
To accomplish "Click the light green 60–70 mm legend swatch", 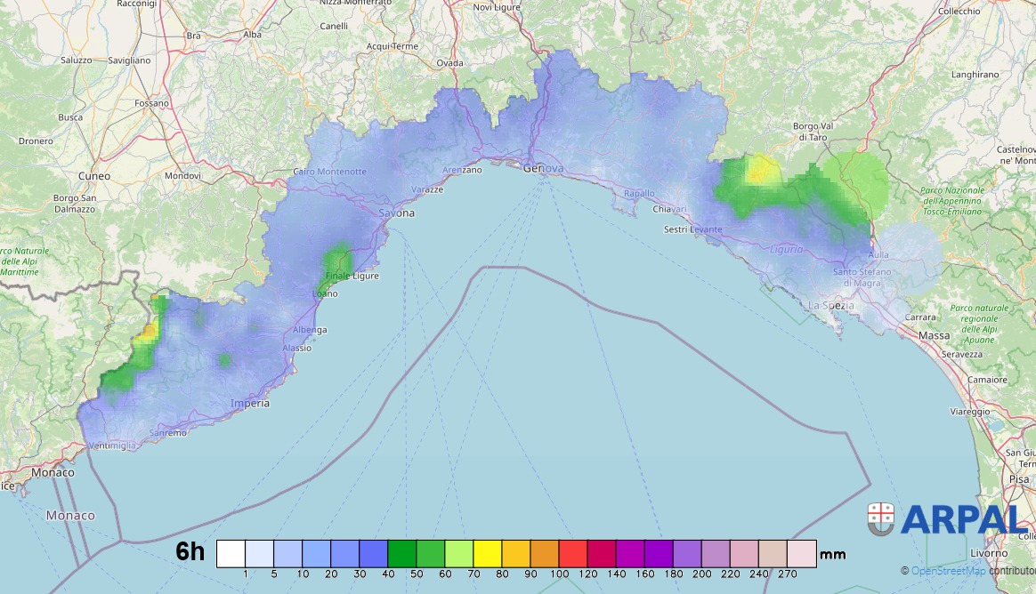I will coord(459,552).
